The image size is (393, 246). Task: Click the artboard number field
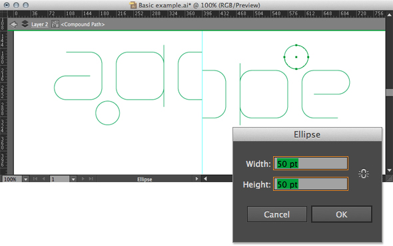(59, 180)
